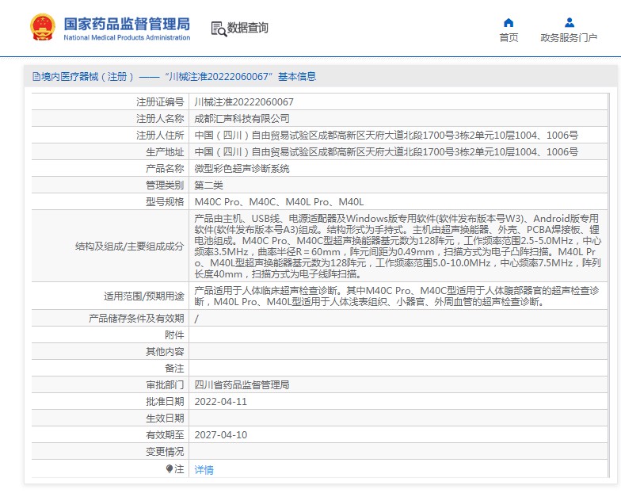This screenshot has width=621, height=493.
Task: Click the 其他内容 row label
Action: (165, 352)
